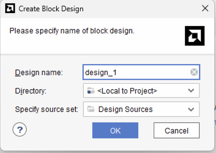Click the "Design name:" label
216x153 pixels.
39,73
